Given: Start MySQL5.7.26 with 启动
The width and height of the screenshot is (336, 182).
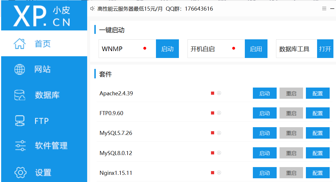Looking at the screenshot, I should (265, 133).
